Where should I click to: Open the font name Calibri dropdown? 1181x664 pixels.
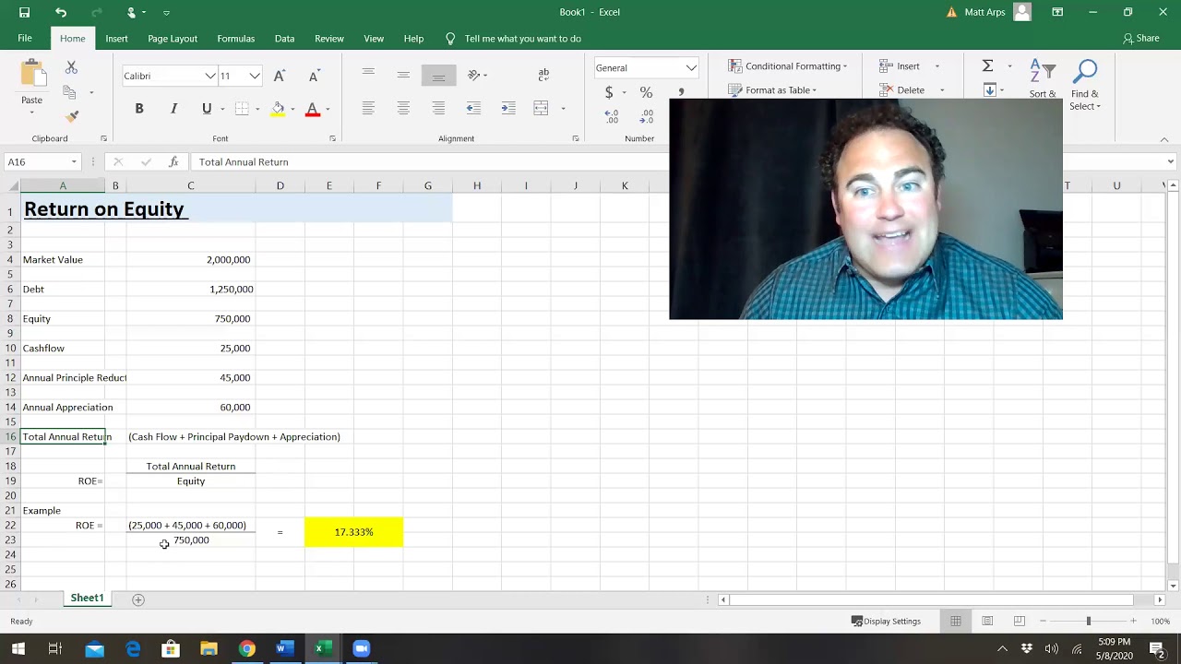210,76
